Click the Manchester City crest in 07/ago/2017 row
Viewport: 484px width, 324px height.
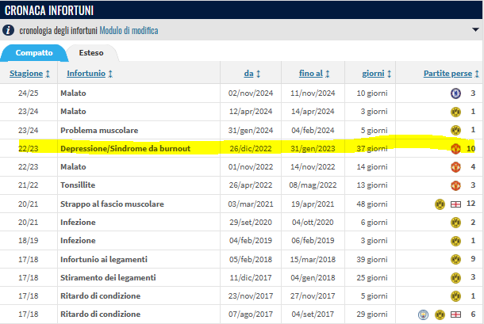point(423,314)
